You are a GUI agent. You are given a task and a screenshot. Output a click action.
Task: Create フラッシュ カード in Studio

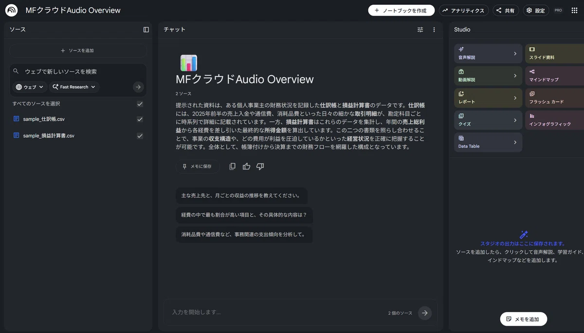coord(554,98)
